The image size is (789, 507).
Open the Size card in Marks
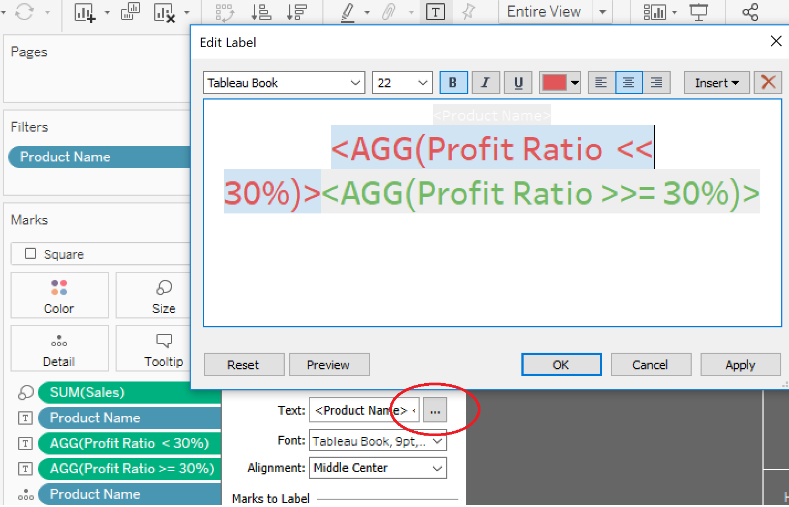164,295
